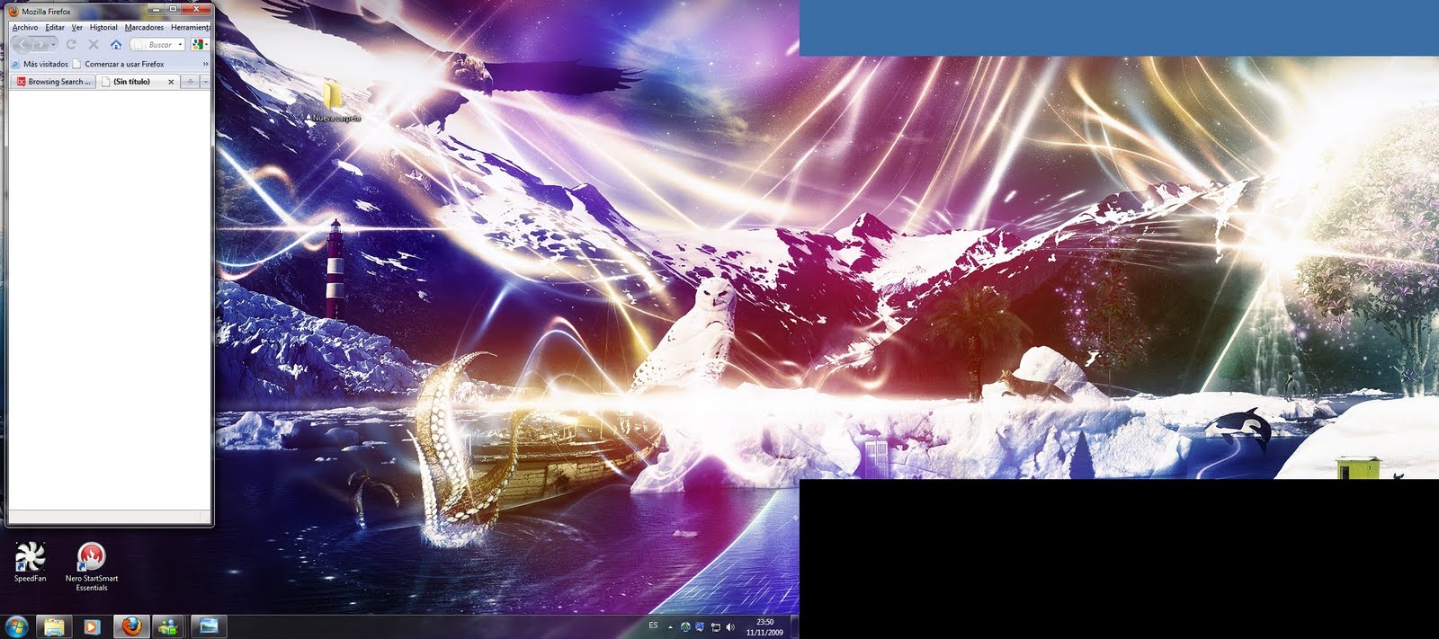List all tabs with the dropdown arrow
The image size is (1439, 639).
click(205, 82)
